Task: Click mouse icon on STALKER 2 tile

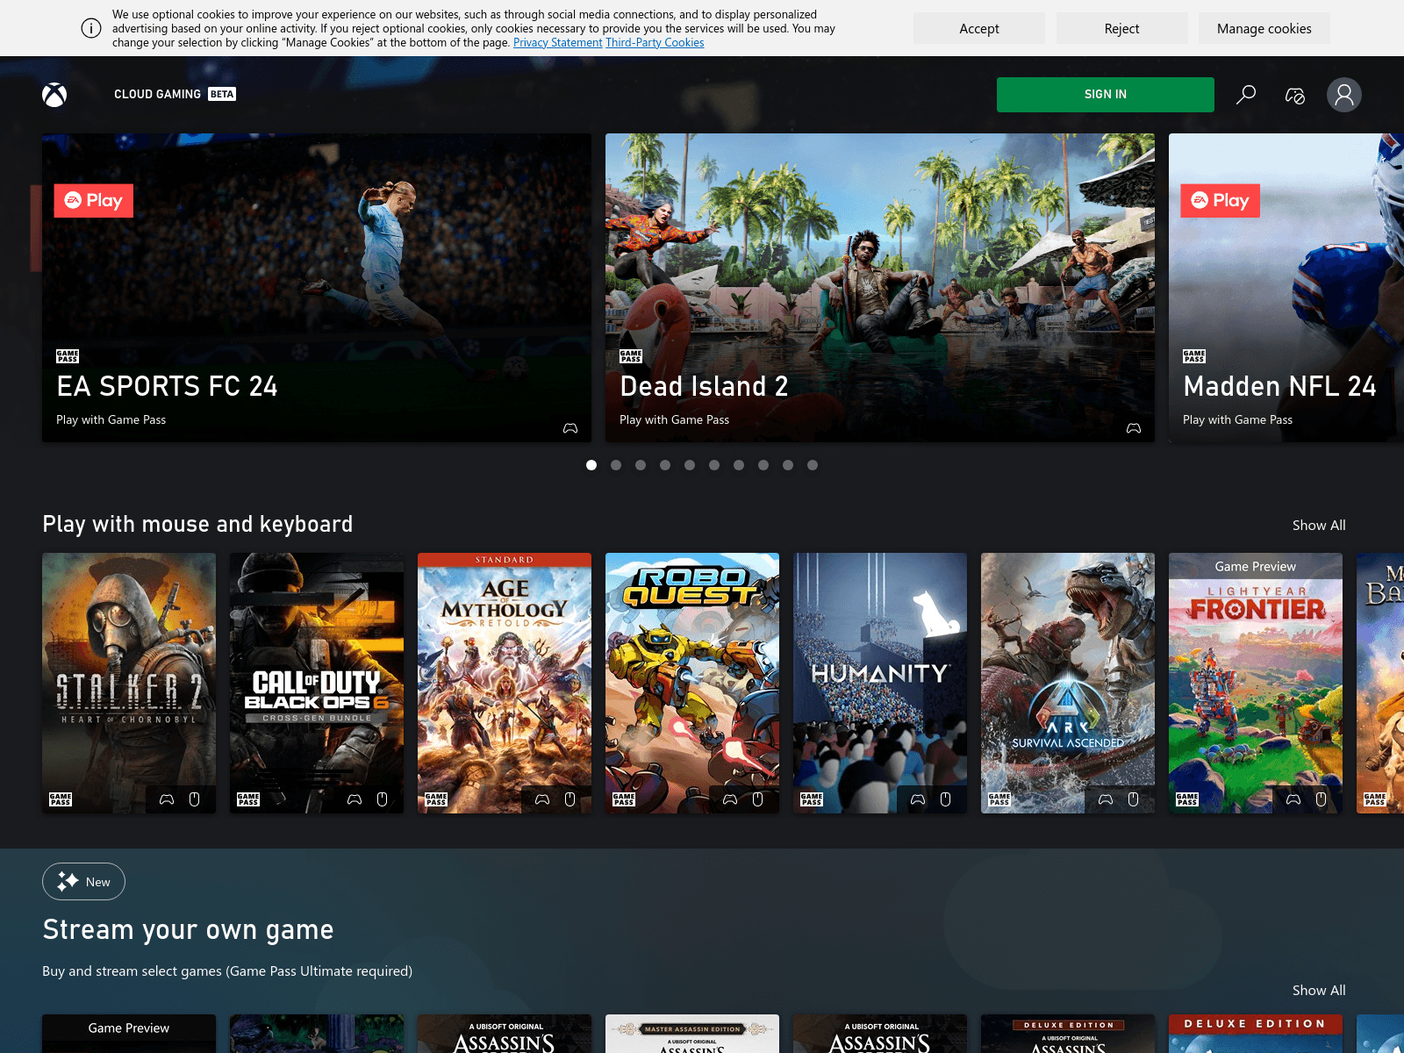Action: [x=195, y=799]
